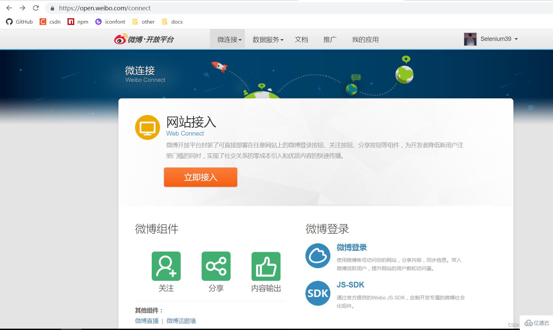Open csdn bookmark
The height and width of the screenshot is (330, 553).
click(x=50, y=22)
